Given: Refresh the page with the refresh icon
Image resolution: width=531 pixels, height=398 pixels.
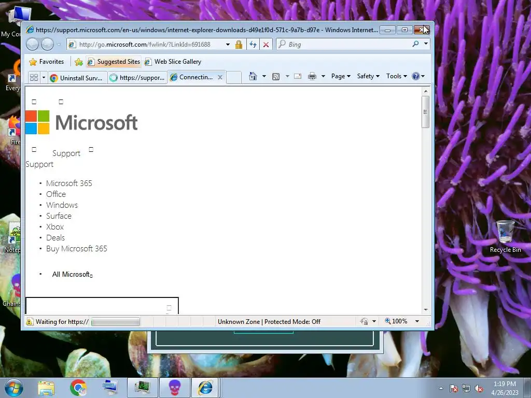Looking at the screenshot, I should [x=253, y=45].
